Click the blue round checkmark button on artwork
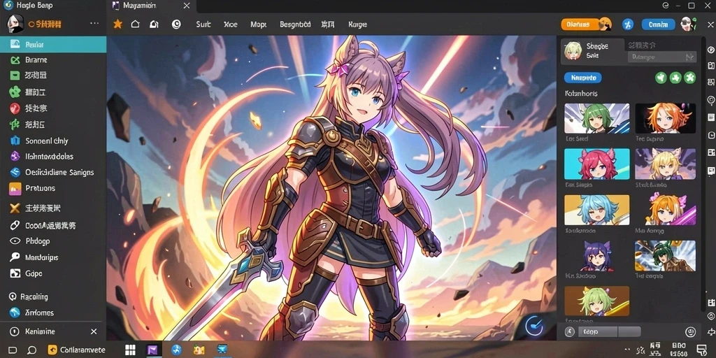 pos(534,325)
